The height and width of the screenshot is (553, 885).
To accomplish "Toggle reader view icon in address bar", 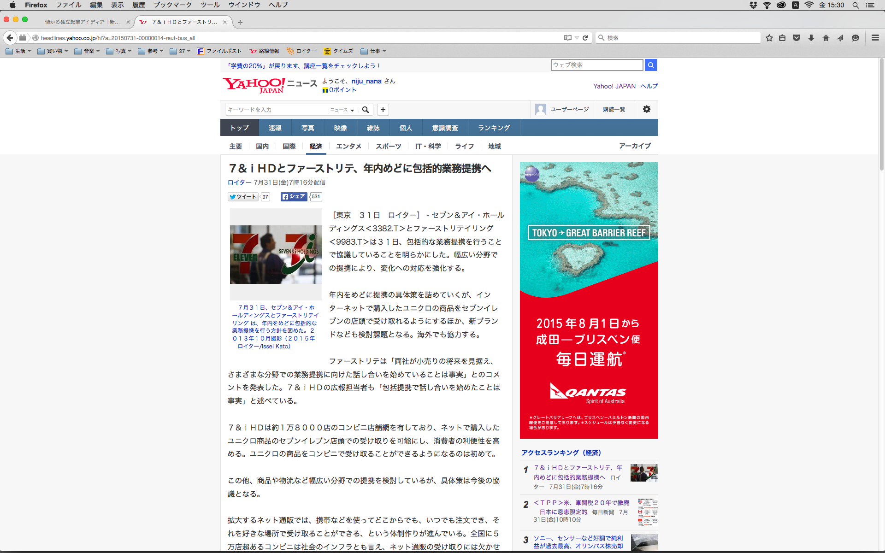I will [567, 38].
